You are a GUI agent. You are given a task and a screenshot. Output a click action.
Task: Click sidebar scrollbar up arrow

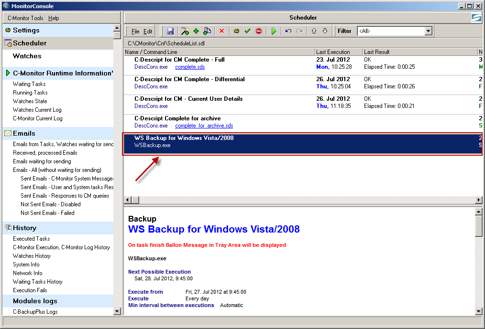click(x=117, y=28)
